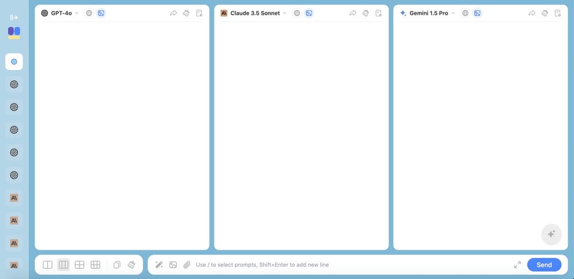The width and height of the screenshot is (574, 279).
Task: Click the copy icon in the bottom toolbar
Action: point(117,265)
